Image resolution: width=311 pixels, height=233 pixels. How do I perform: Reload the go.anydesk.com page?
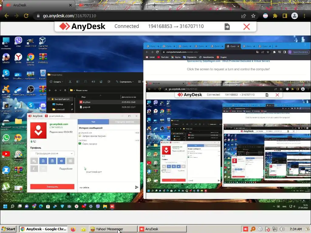point(26,16)
